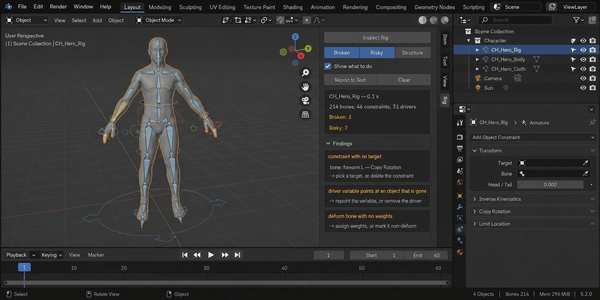Click the Clear button
The height and width of the screenshot is (300, 600).
click(x=404, y=80)
